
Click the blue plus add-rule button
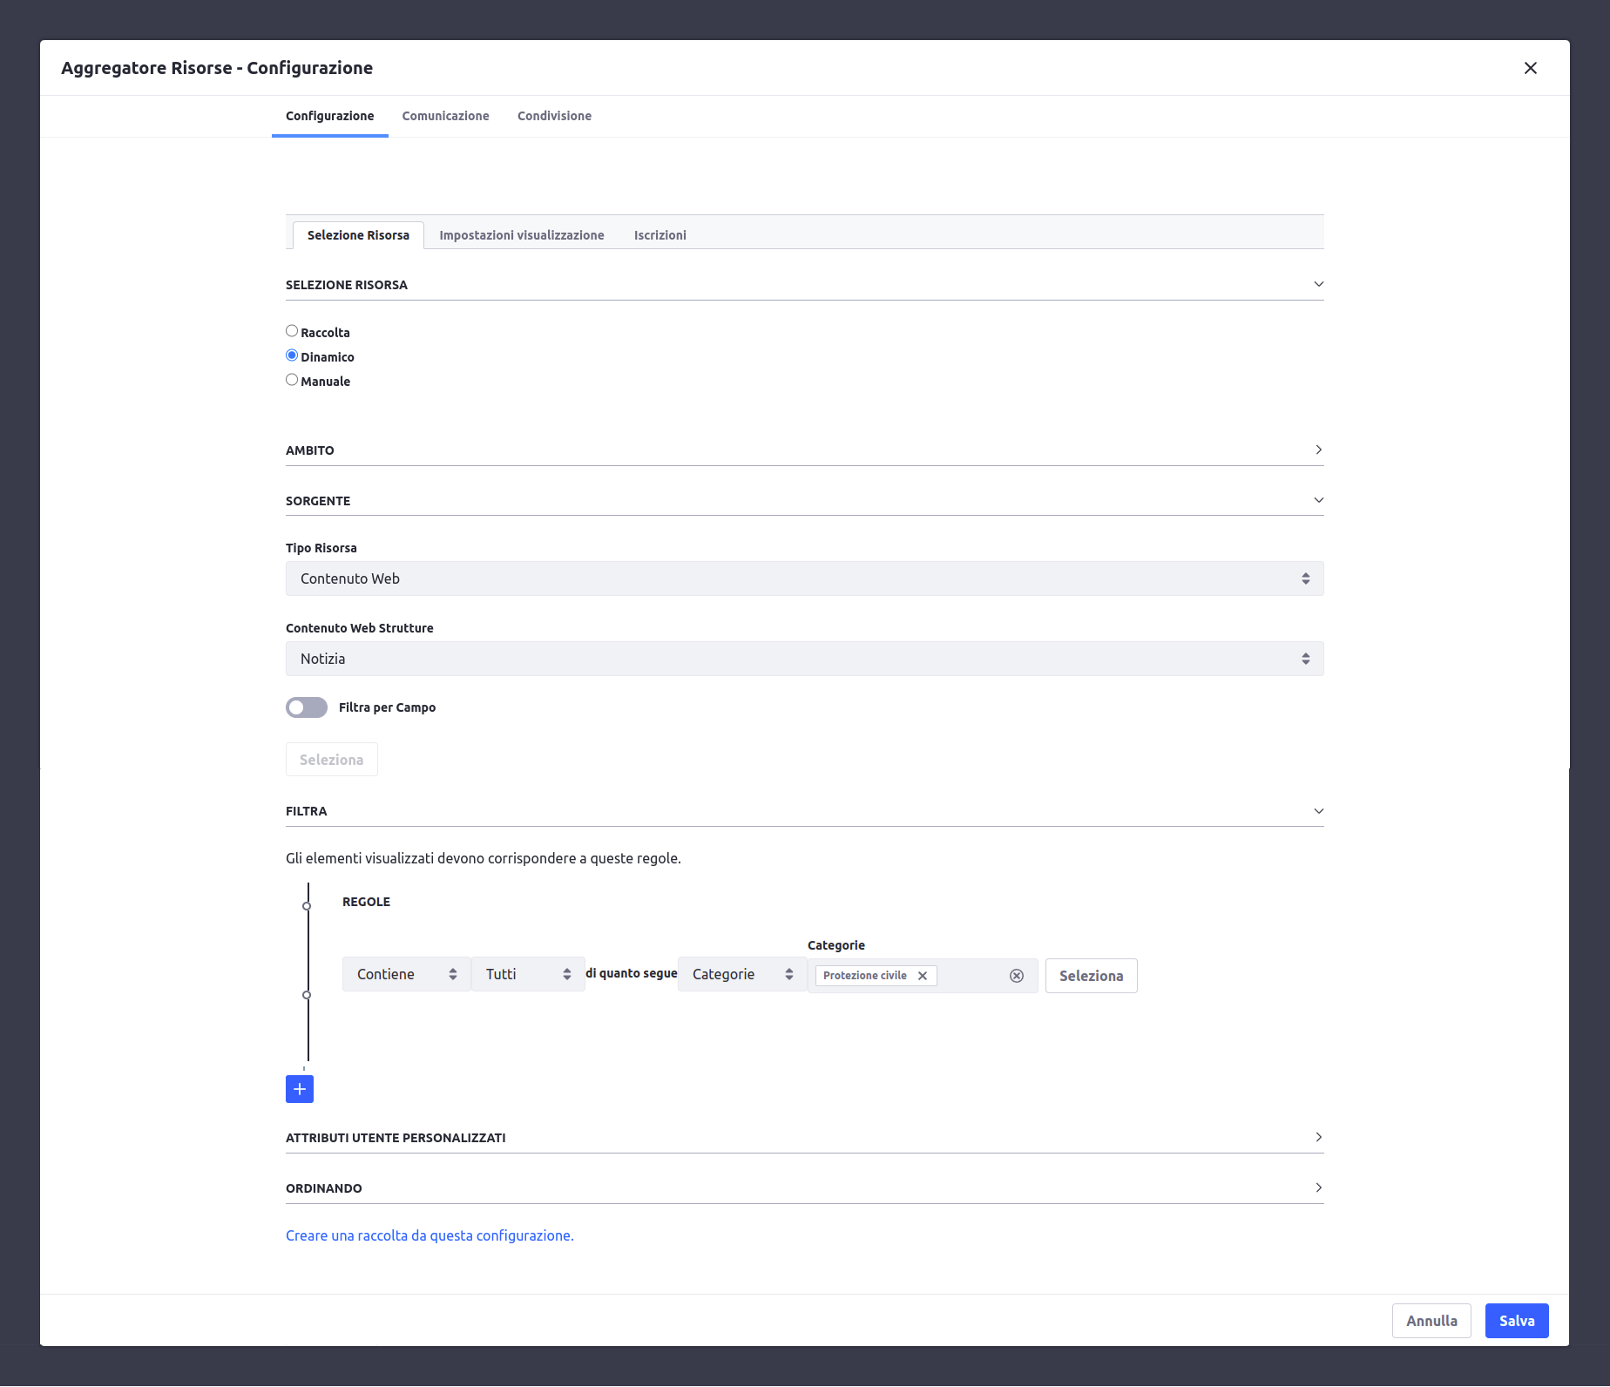[x=299, y=1089]
